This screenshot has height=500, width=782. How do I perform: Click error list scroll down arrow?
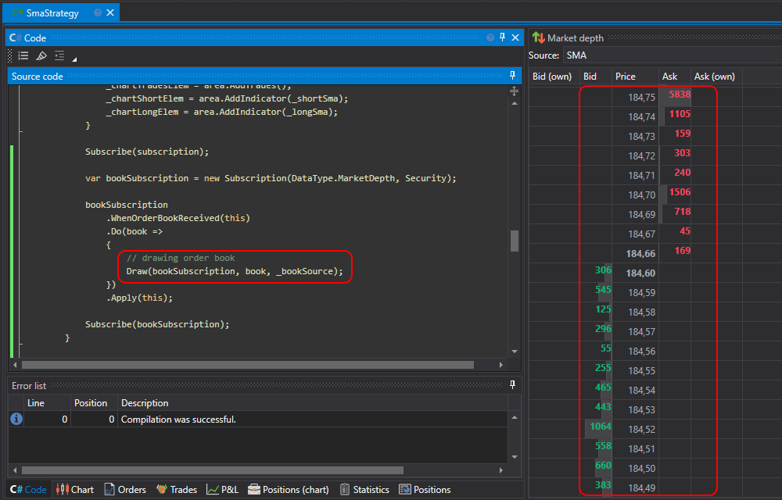[x=515, y=457]
